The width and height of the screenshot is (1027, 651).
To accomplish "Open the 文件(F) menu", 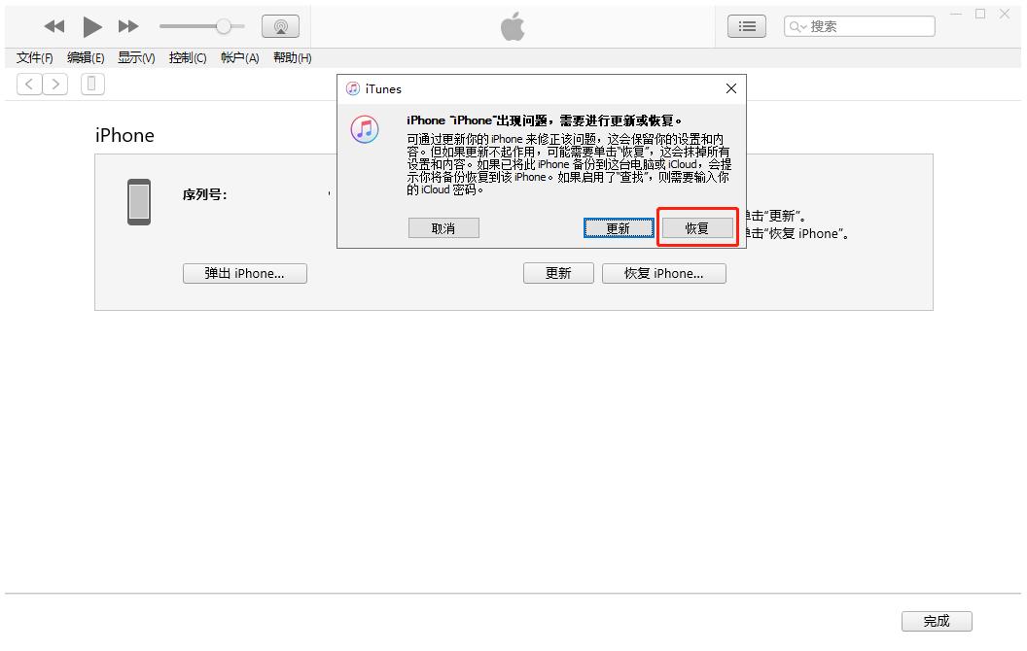I will point(35,57).
